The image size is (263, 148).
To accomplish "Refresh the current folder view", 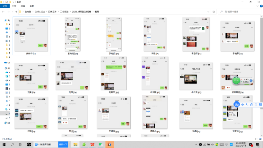I will [213, 12].
